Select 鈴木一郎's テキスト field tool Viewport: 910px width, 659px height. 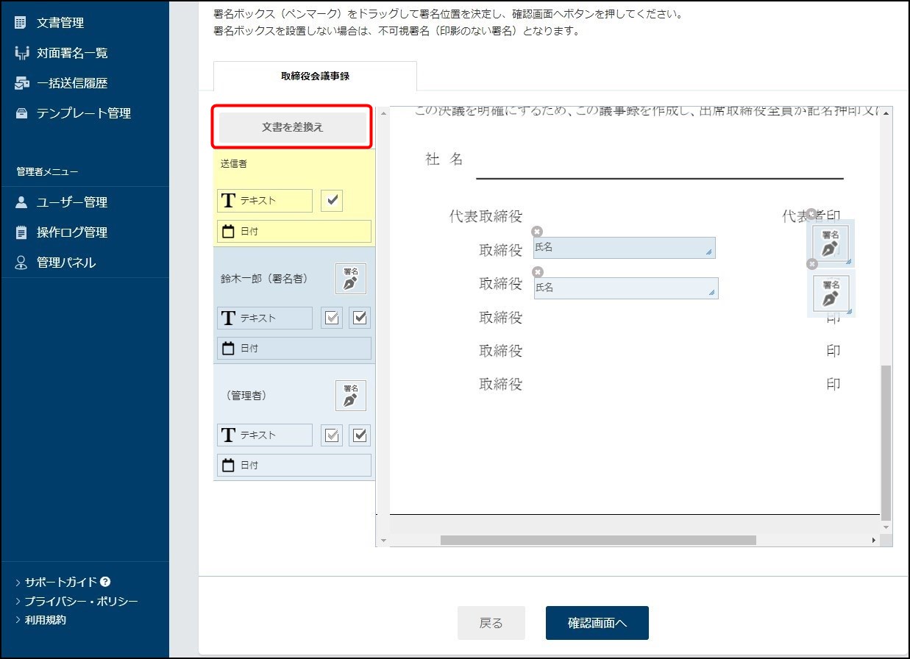pos(265,318)
